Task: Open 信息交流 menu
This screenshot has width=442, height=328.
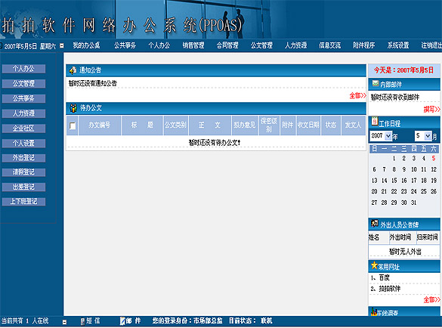Action: [x=330, y=45]
